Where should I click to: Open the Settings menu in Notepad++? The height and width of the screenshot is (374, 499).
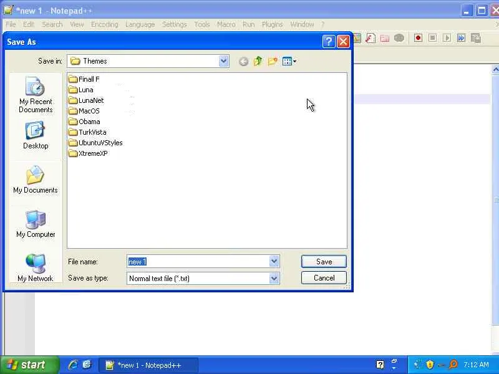(x=175, y=24)
